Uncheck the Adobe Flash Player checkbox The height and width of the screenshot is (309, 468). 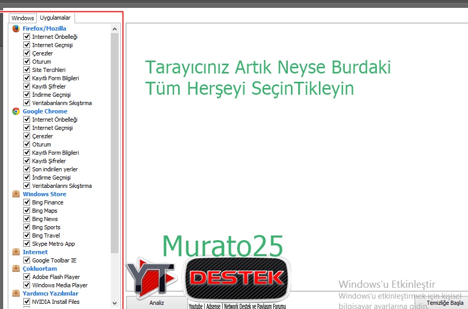[26, 277]
